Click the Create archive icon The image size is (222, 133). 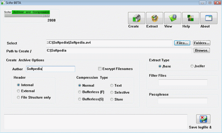[137, 18]
